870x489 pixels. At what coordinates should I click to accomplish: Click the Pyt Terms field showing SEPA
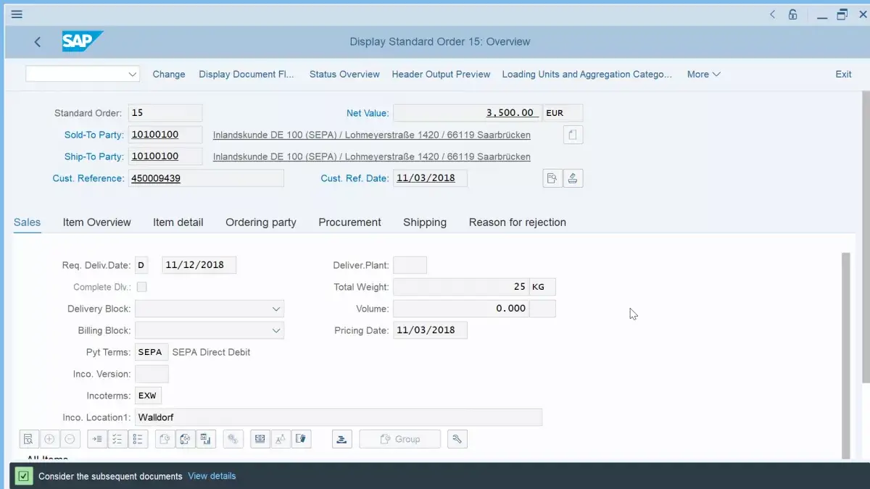[x=152, y=352]
